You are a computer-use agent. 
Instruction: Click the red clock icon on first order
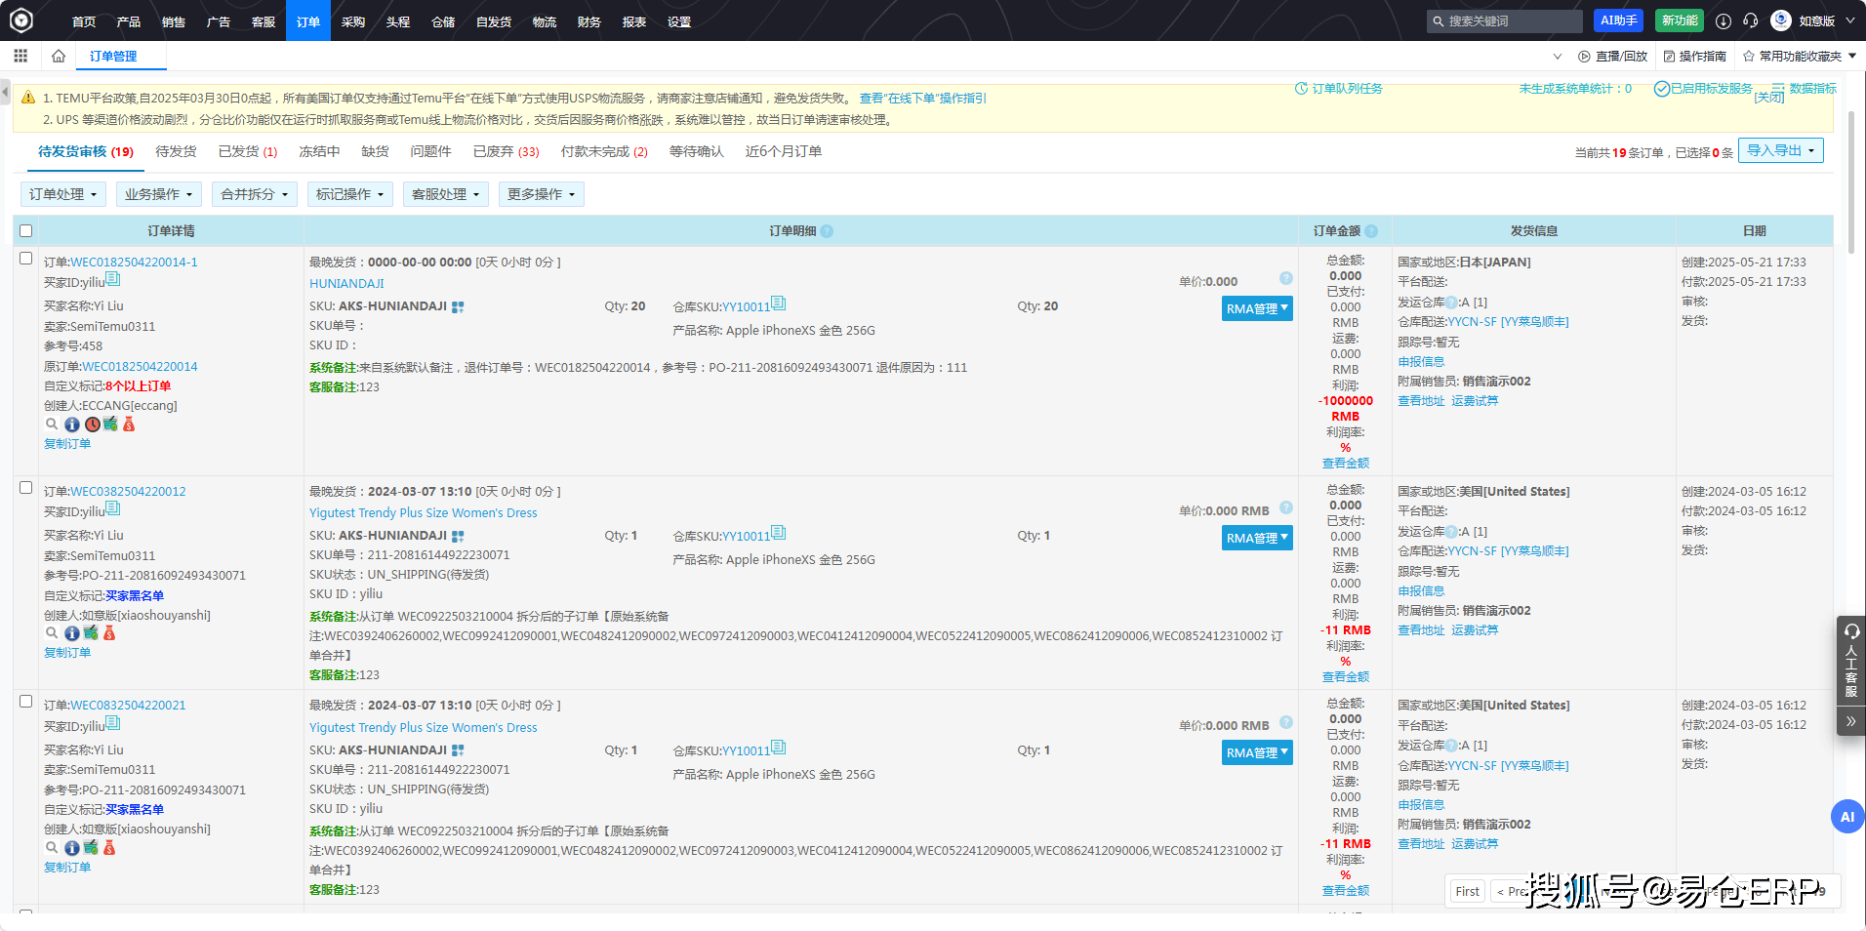tap(92, 425)
